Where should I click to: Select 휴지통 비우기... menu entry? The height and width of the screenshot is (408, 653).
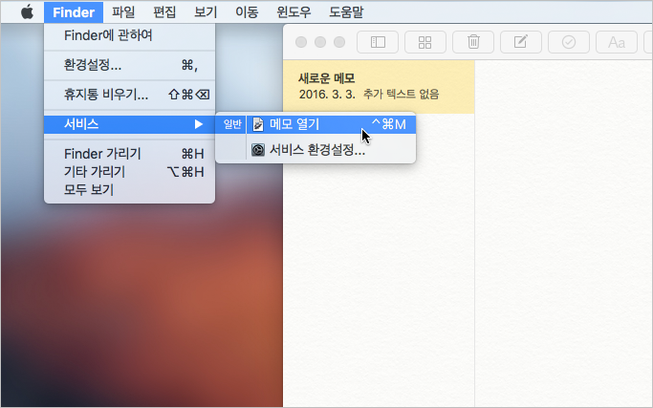(129, 95)
